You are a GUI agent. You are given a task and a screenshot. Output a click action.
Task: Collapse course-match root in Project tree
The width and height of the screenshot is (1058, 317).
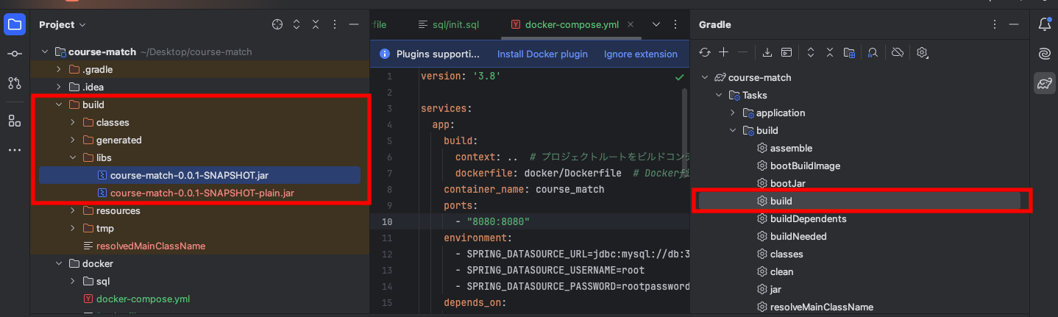45,52
